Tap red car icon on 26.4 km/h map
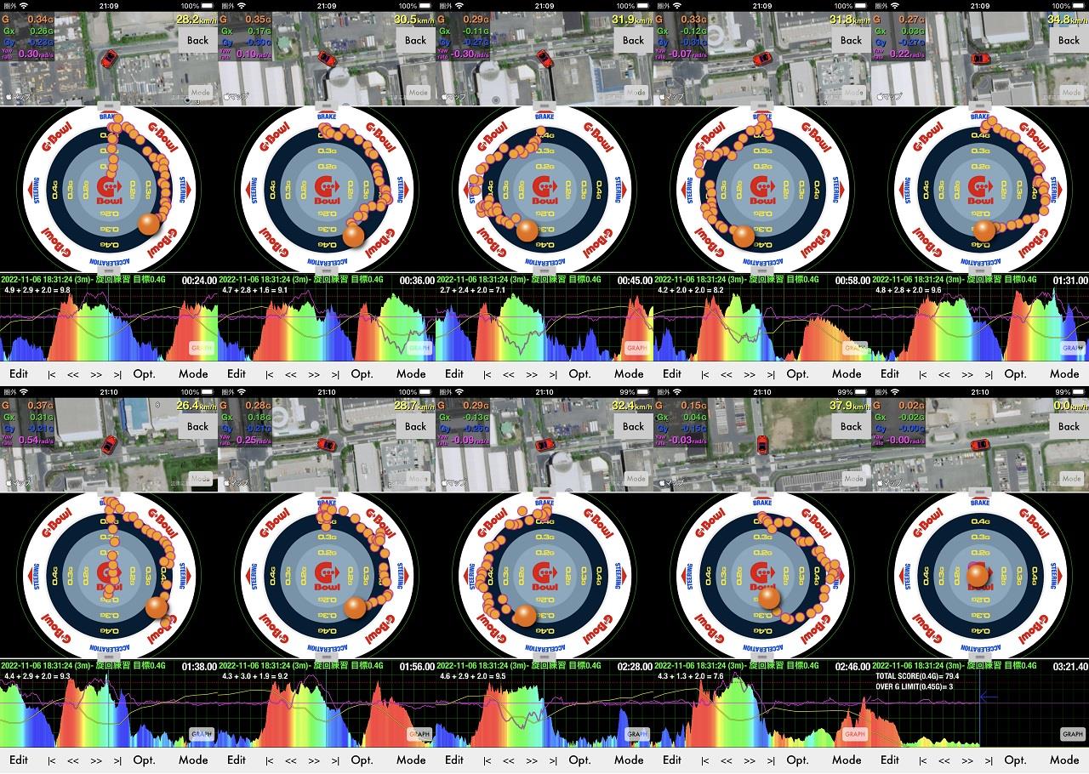The height and width of the screenshot is (774, 1089). pyautogui.click(x=109, y=445)
